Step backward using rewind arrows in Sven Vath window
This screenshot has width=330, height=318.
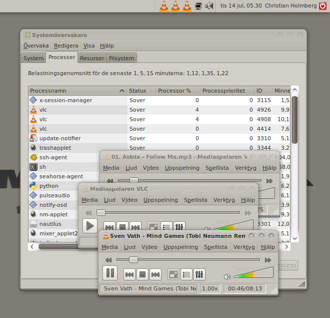(x=108, y=260)
